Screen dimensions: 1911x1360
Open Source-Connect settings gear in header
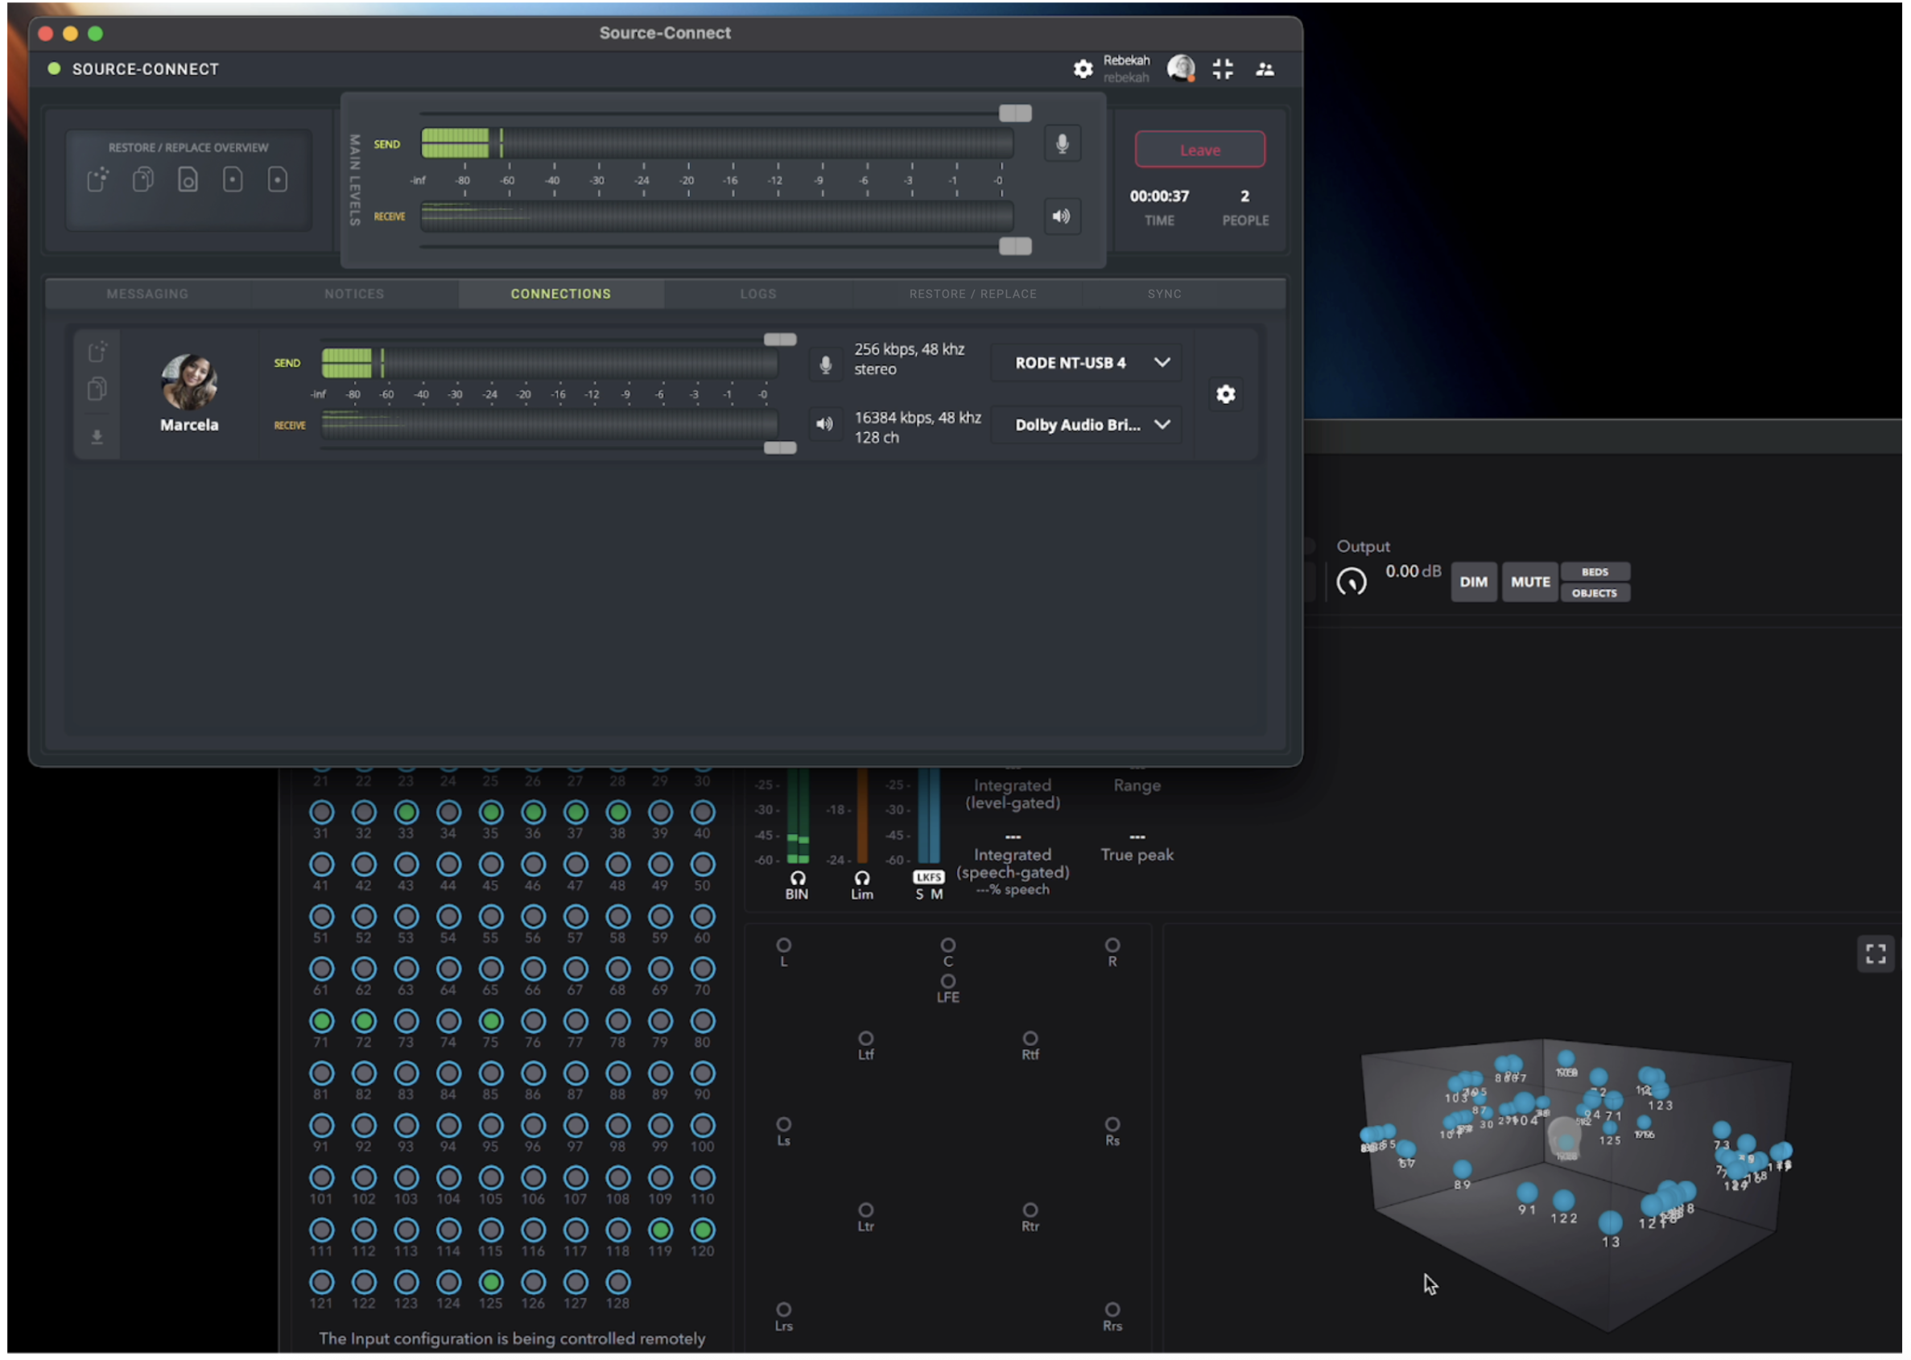point(1083,68)
